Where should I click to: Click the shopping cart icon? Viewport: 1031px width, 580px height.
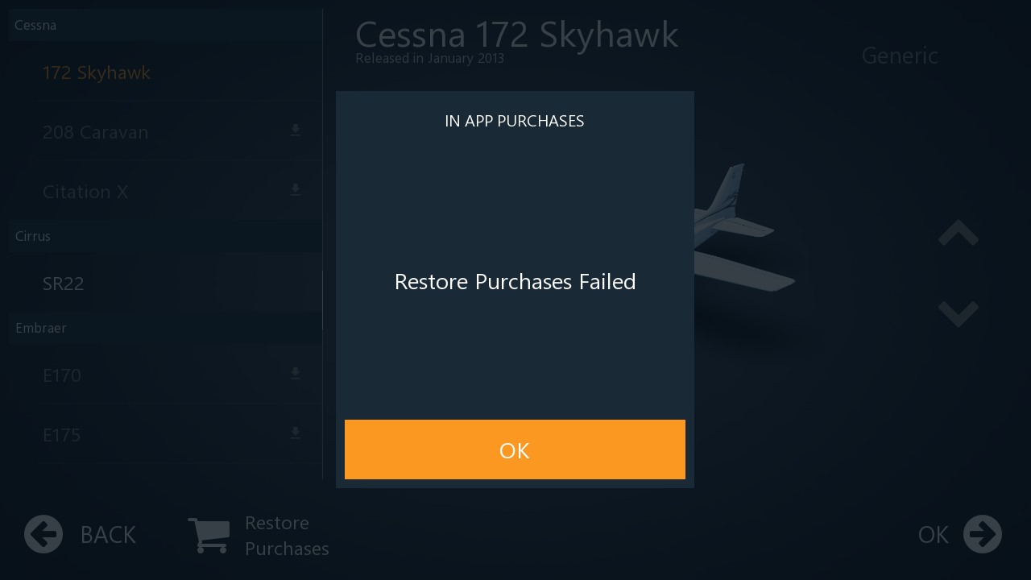(x=209, y=535)
